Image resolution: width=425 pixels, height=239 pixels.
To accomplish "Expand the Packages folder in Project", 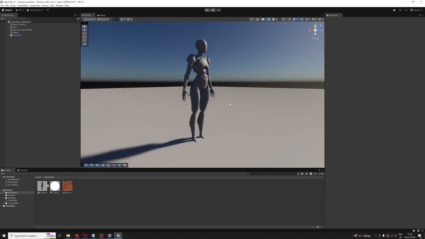I will (2, 206).
